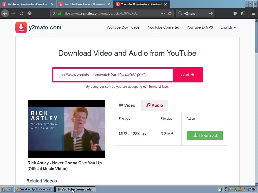Viewport: 258px width, 193px height.
Task: Reload the current page
Action: click(21, 14)
